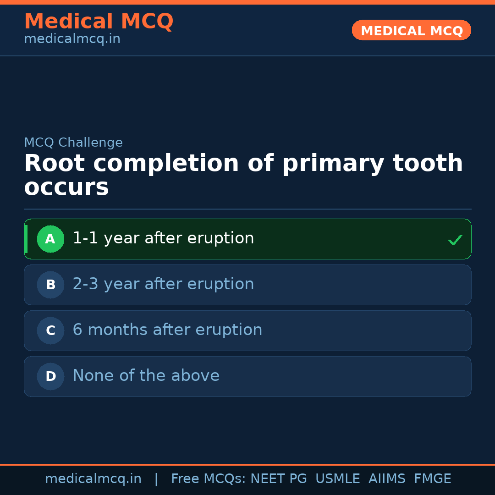
Task: Click the USMLE footer text
Action: tap(338, 478)
